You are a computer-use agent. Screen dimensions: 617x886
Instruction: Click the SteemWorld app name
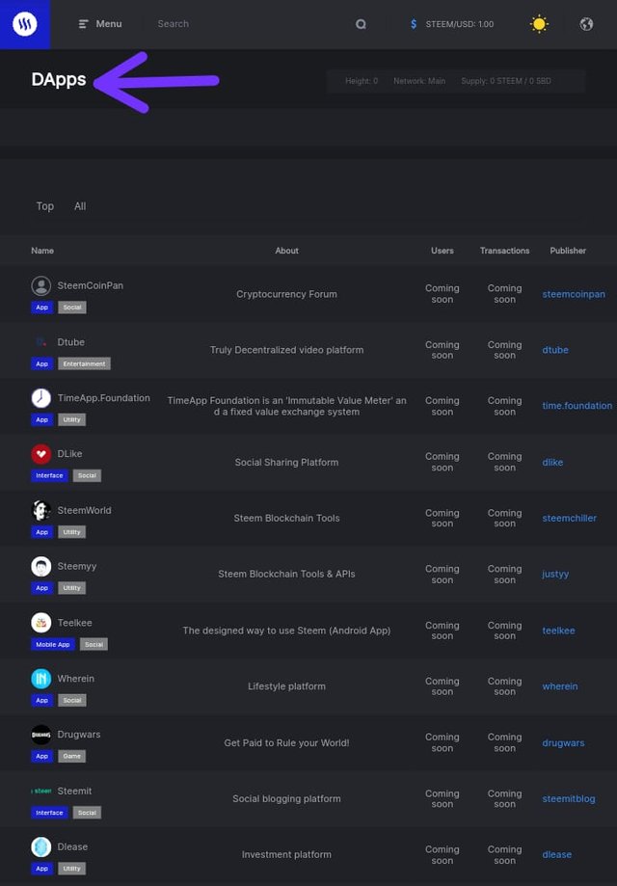pos(84,510)
